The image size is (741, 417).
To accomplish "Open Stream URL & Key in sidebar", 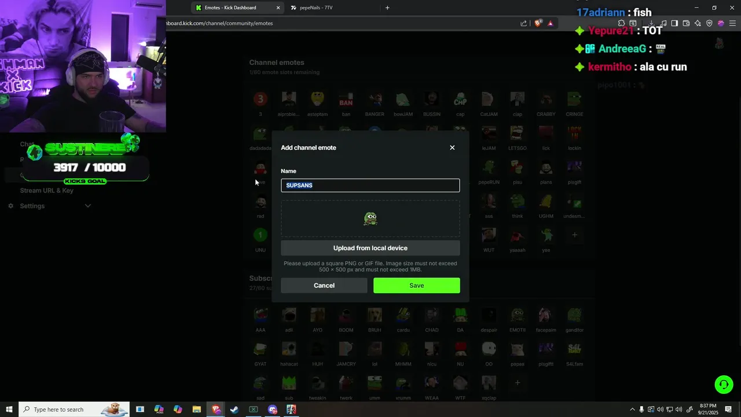I will [x=47, y=191].
